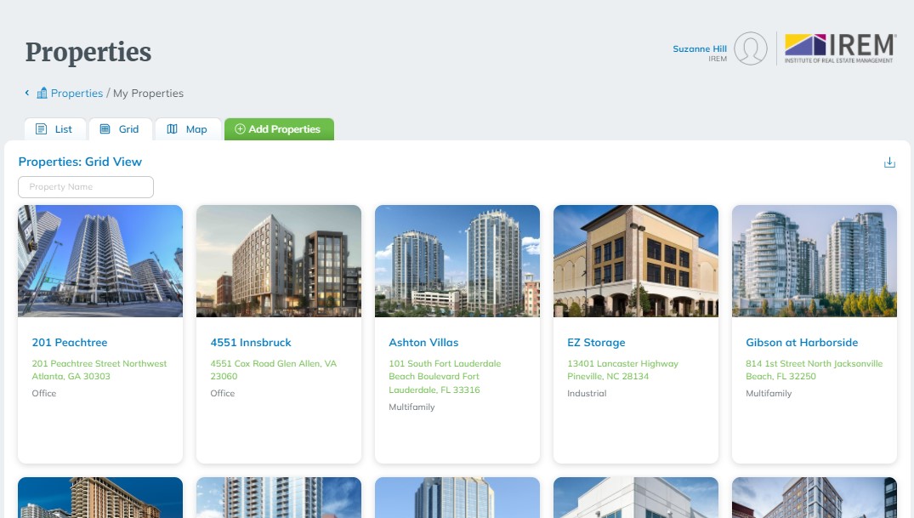Open the user profile avatar icon
Image resolution: width=914 pixels, height=518 pixels.
(x=751, y=48)
